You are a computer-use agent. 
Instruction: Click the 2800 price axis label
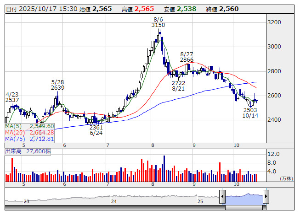point(274,71)
